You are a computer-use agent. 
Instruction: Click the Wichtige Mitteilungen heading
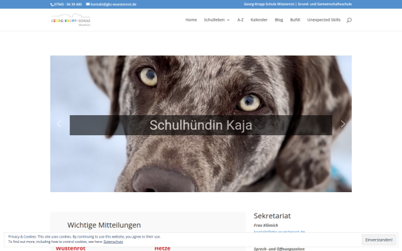pyautogui.click(x=104, y=225)
